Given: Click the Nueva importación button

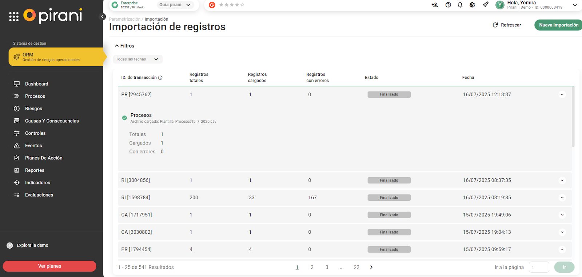Looking at the screenshot, I should [x=558, y=25].
